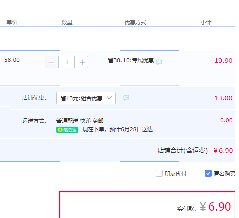Uncheck the 匿名购买 checkbox

[208, 173]
